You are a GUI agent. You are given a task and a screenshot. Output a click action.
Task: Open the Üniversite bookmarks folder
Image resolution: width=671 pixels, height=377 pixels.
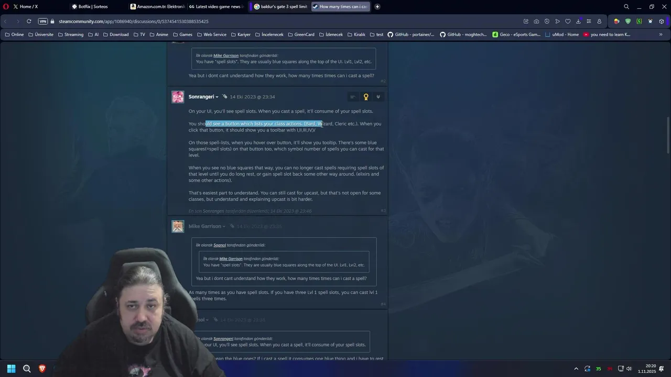41,35
